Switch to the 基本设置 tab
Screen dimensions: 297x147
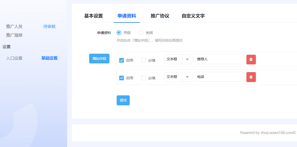[x=94, y=16]
